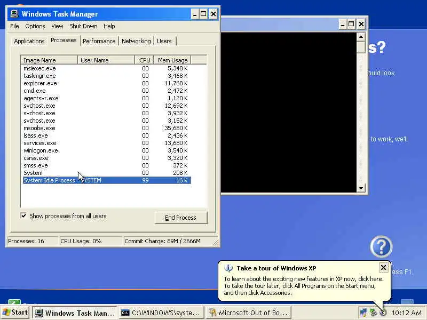
Task: Click the Task Manager resize grip
Action: [x=216, y=243]
